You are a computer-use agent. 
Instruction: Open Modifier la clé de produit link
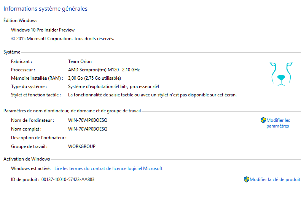point(275,180)
